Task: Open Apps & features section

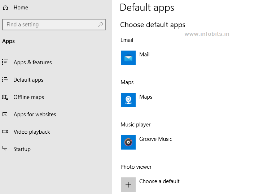Action: pos(33,62)
